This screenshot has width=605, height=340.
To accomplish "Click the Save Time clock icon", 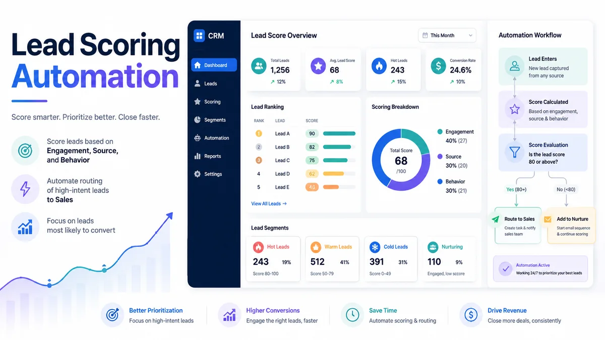I will click(351, 315).
